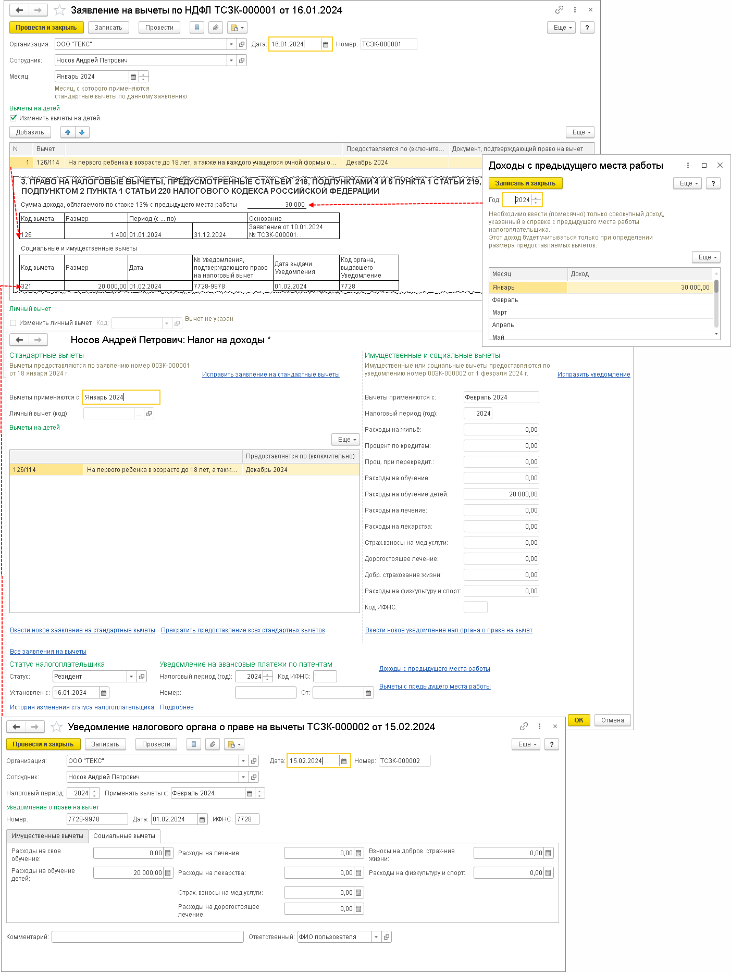
Task: Open calendar for Дата 16.01.2024
Action: (326, 44)
